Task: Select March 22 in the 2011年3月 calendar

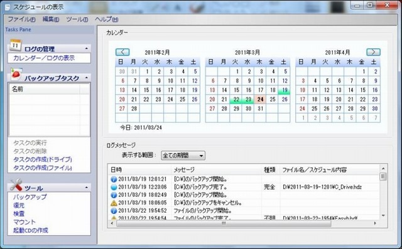Action: point(236,99)
